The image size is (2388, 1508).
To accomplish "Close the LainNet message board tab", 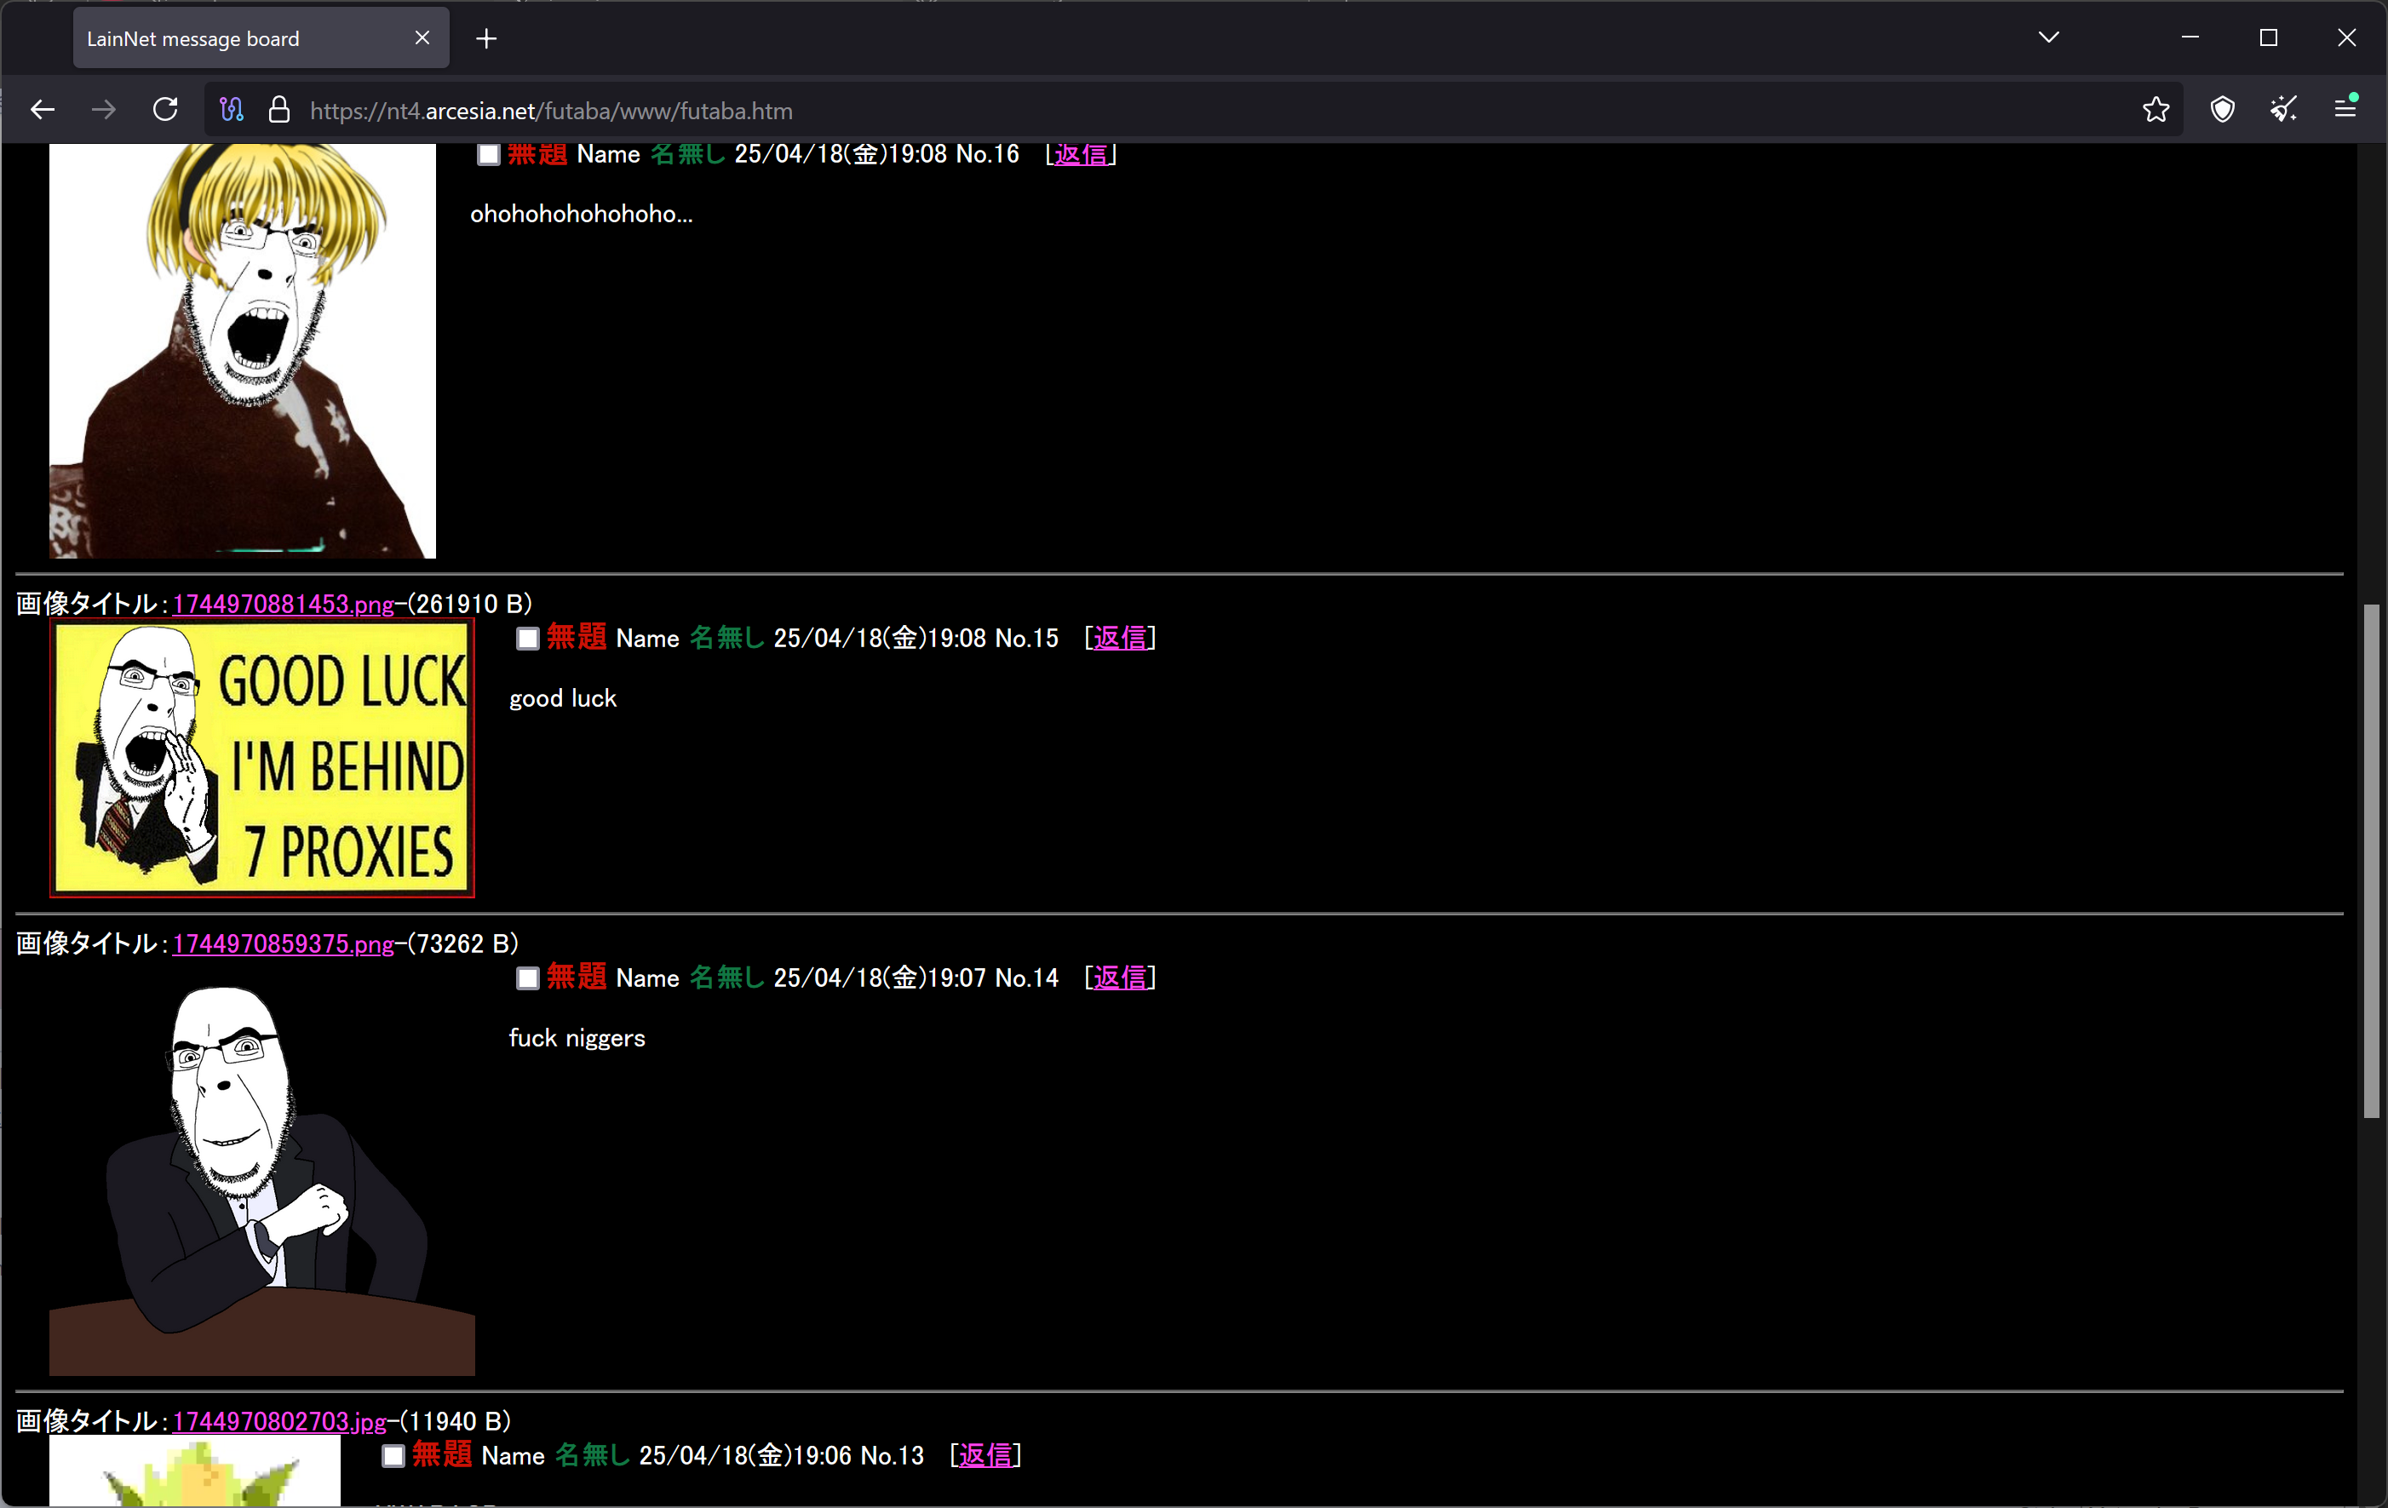I will point(422,37).
